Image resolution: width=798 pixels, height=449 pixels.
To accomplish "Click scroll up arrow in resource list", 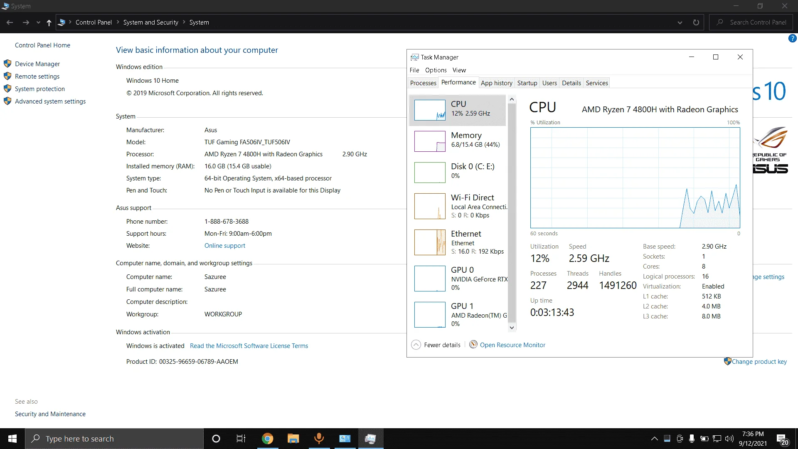I will tap(512, 99).
